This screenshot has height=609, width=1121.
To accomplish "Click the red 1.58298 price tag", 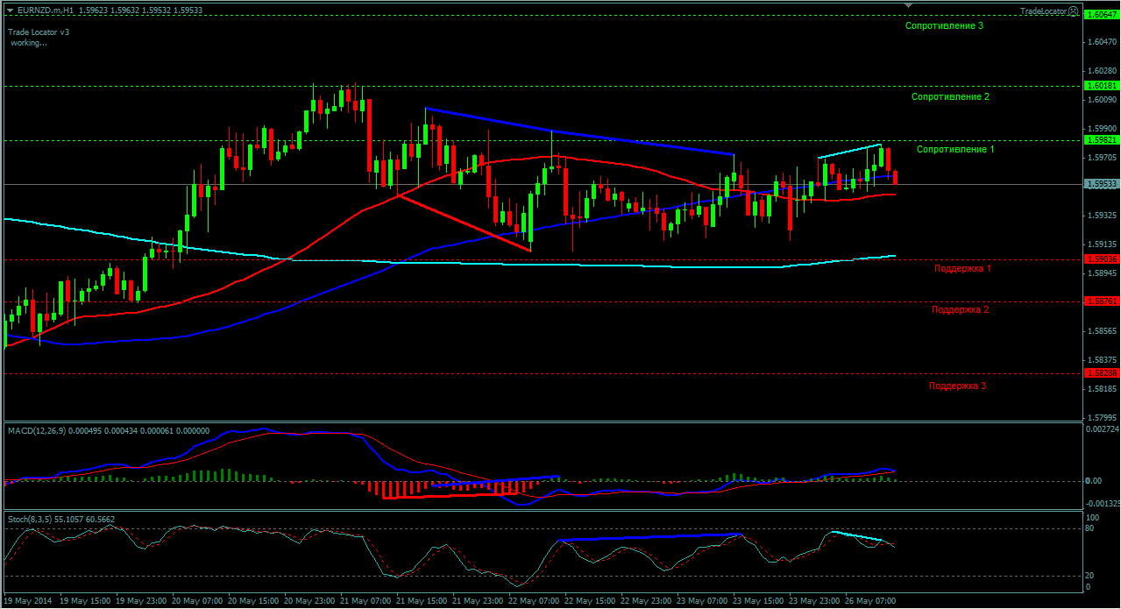I will (1100, 372).
